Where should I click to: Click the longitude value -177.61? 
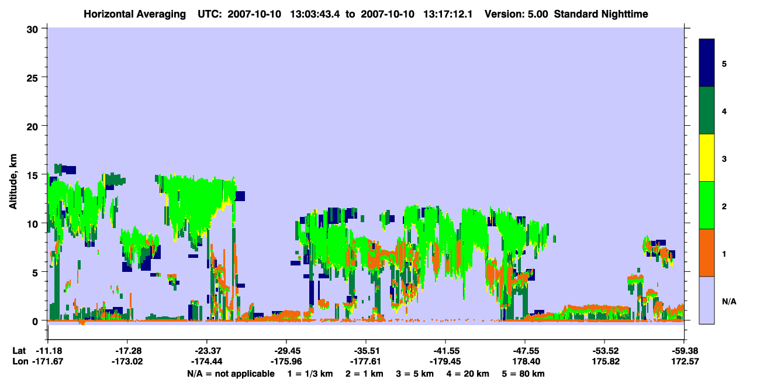(x=366, y=361)
